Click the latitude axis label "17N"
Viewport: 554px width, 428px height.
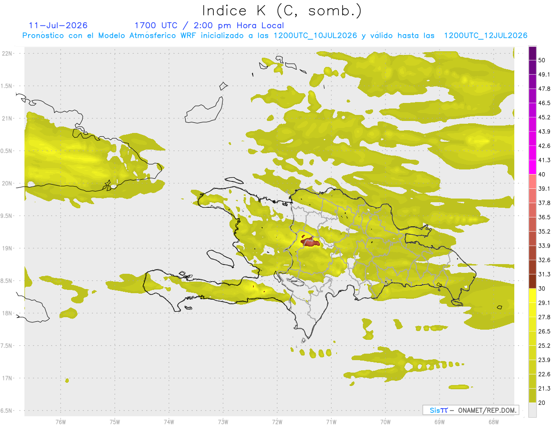click(x=7, y=379)
